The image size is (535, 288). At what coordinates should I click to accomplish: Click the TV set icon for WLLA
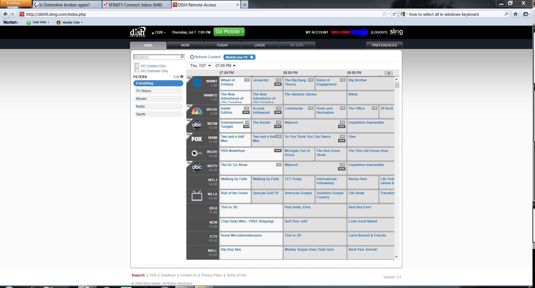[197, 196]
